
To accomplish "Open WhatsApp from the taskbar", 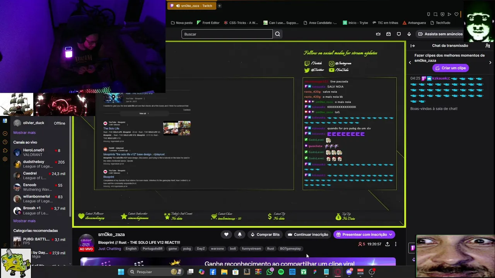I will (270, 272).
